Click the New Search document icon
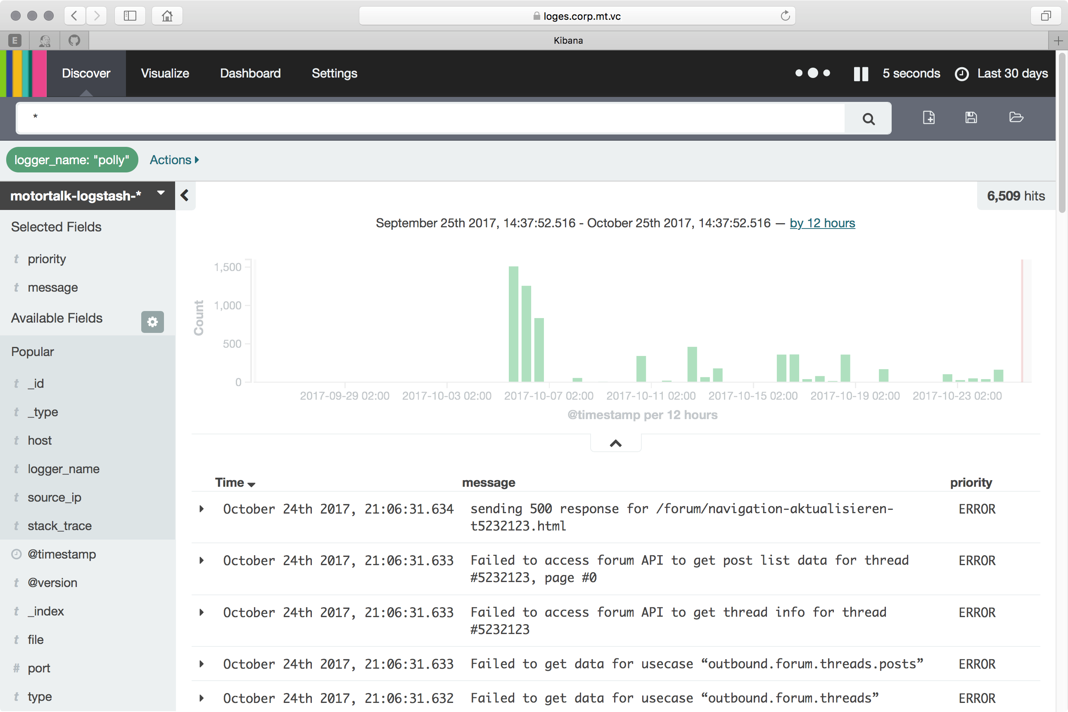1068x712 pixels. coord(928,118)
